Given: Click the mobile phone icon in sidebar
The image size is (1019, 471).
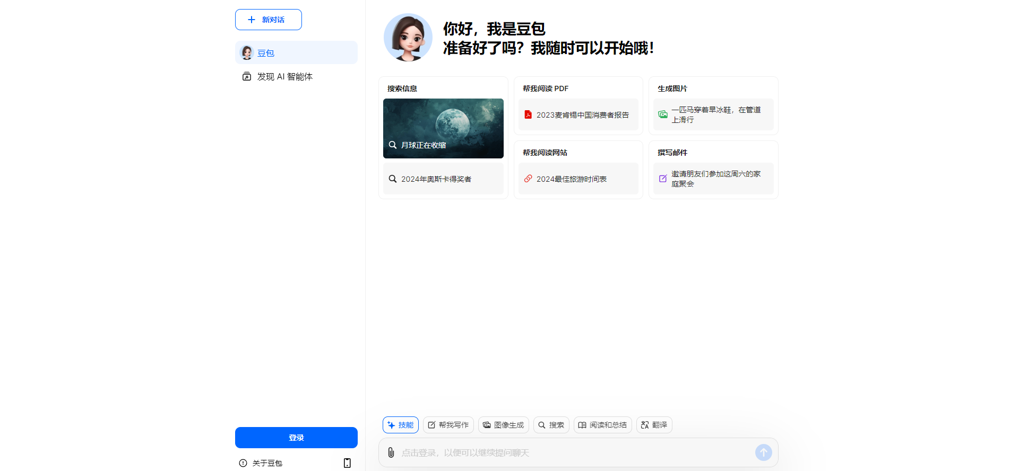Looking at the screenshot, I should 347,463.
